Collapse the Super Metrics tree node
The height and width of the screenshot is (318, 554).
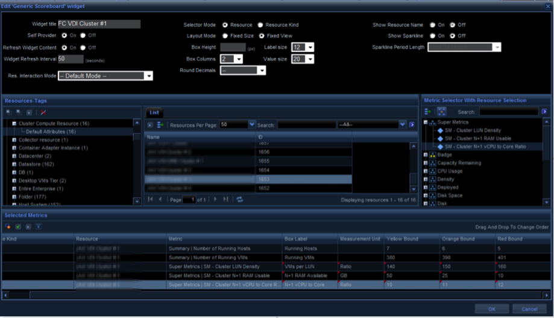click(426, 122)
